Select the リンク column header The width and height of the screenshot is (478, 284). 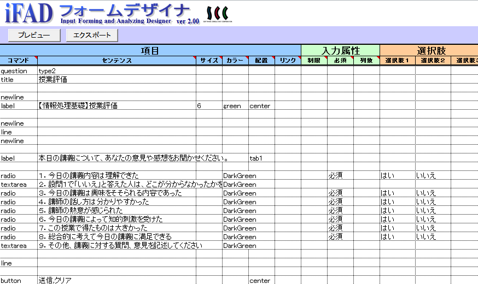pos(288,61)
